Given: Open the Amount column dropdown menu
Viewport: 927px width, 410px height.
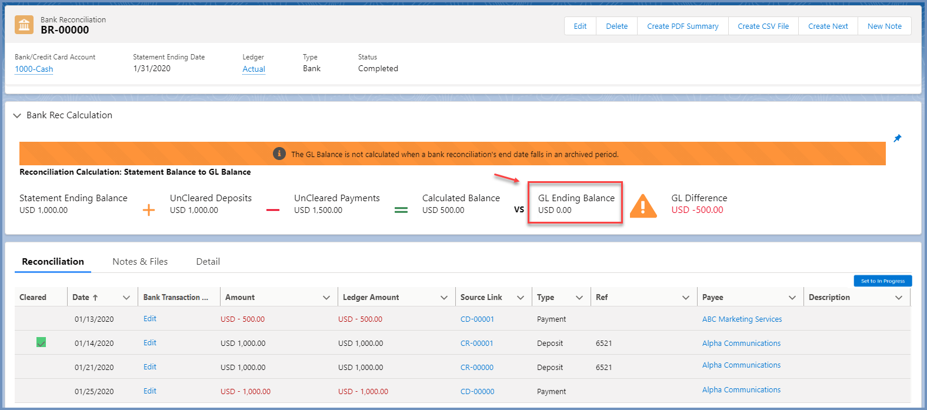Looking at the screenshot, I should click(326, 298).
